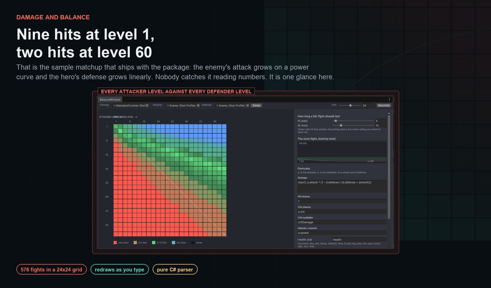Screen dimensions: 491x288
Task: Click the red one-shot legend swatch
Action: click(x=115, y=242)
